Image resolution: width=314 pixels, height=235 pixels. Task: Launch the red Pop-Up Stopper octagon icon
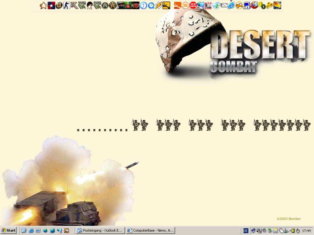(x=193, y=6)
